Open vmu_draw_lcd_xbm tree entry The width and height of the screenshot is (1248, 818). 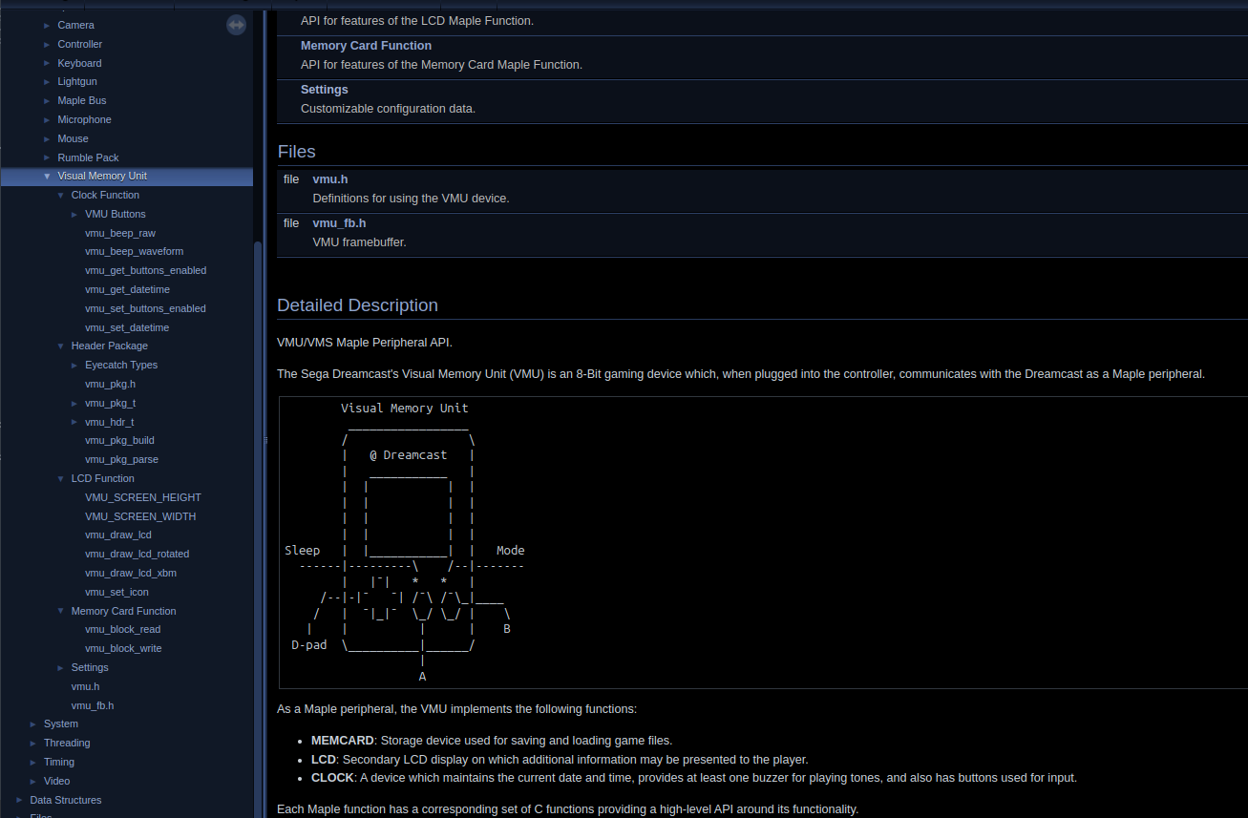point(131,573)
